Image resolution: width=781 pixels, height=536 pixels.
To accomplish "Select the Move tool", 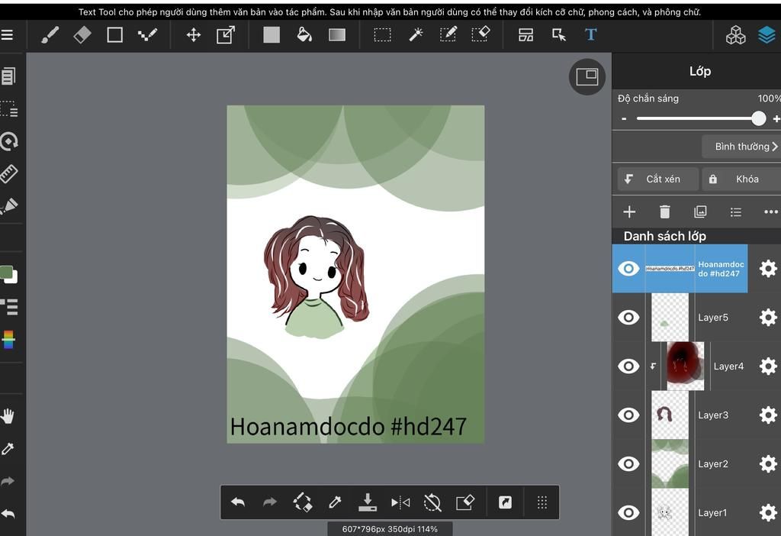I will point(193,35).
